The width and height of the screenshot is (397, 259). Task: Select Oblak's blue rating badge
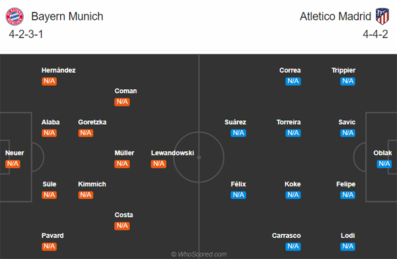point(384,164)
